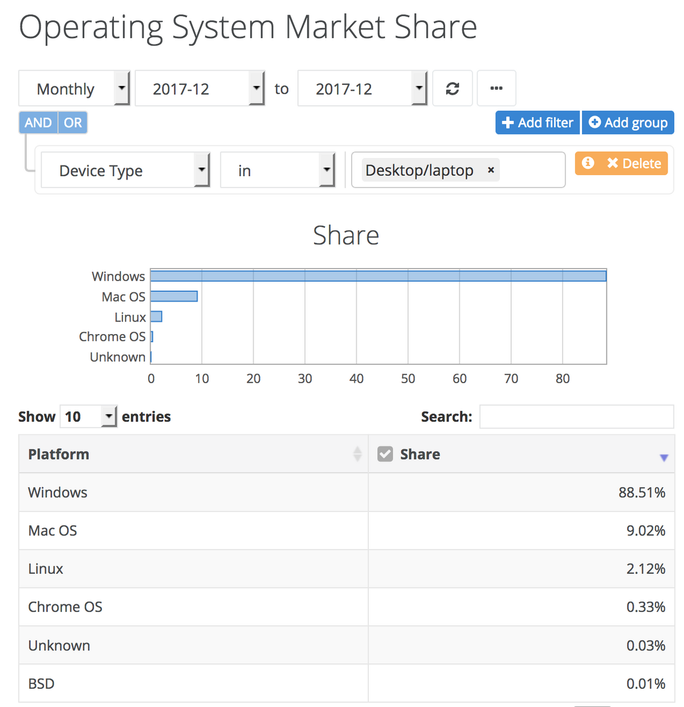This screenshot has width=684, height=707.
Task: Click the BSD table cell
Action: point(194,683)
